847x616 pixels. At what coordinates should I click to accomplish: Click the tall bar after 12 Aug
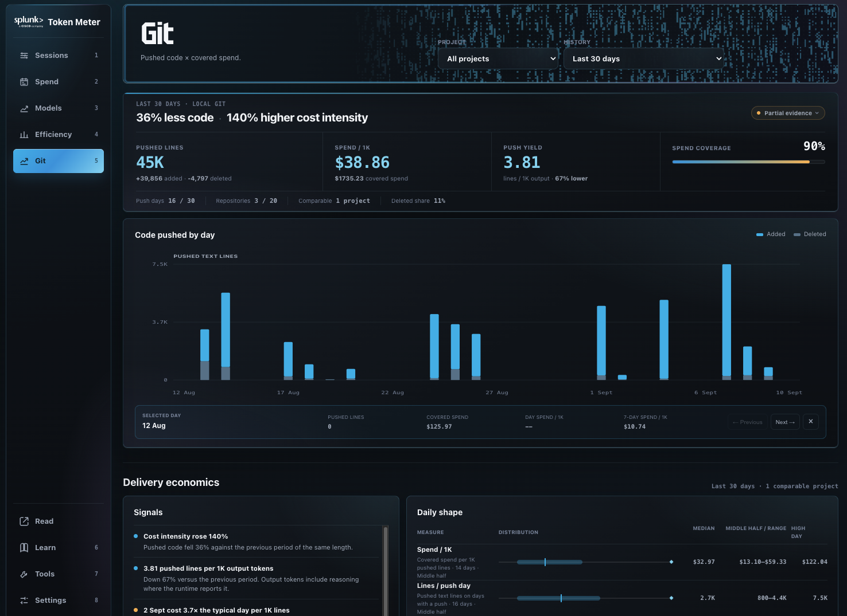pyautogui.click(x=226, y=336)
